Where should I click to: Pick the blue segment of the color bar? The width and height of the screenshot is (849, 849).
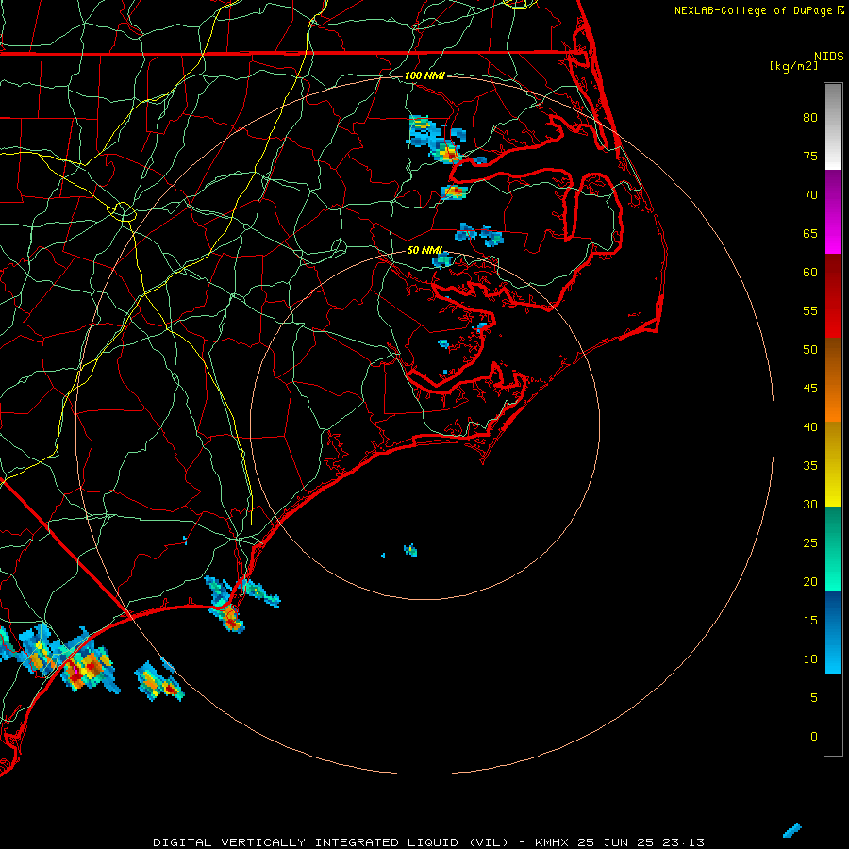(x=833, y=632)
